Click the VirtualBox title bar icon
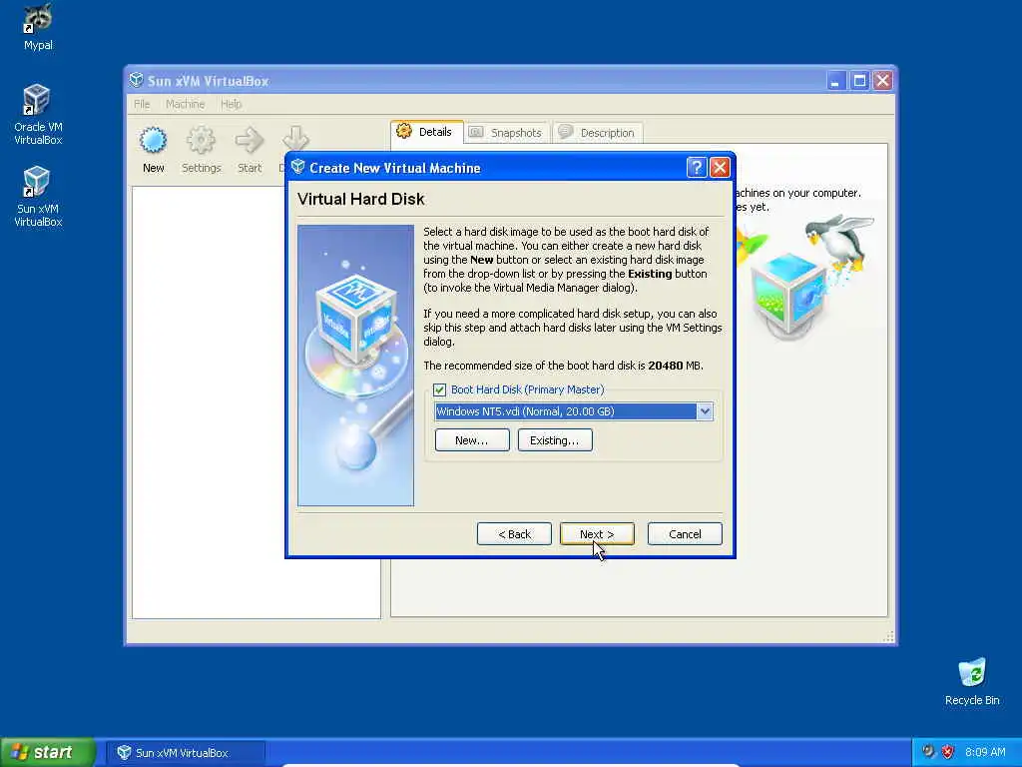 136,80
